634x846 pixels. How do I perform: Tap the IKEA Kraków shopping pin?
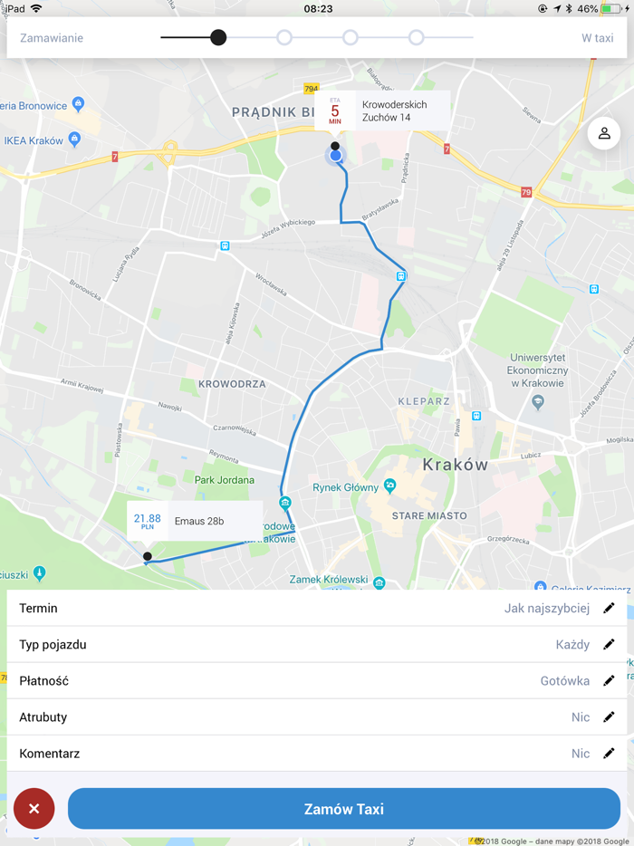click(x=74, y=140)
